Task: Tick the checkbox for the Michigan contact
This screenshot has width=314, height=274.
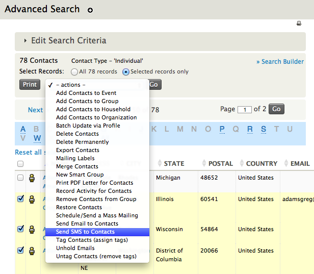Action: point(20,178)
